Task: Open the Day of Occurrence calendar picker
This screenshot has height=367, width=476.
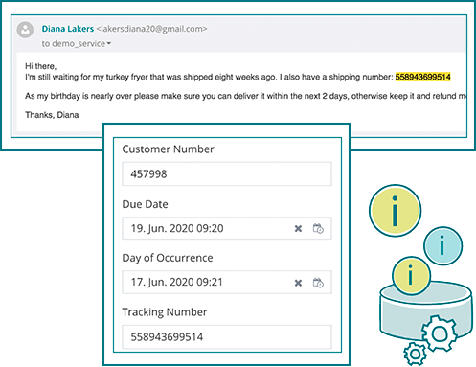Action: tap(318, 283)
